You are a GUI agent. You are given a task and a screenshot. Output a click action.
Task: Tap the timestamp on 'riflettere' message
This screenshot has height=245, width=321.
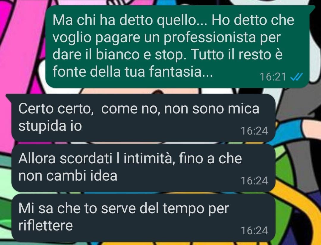(x=254, y=231)
